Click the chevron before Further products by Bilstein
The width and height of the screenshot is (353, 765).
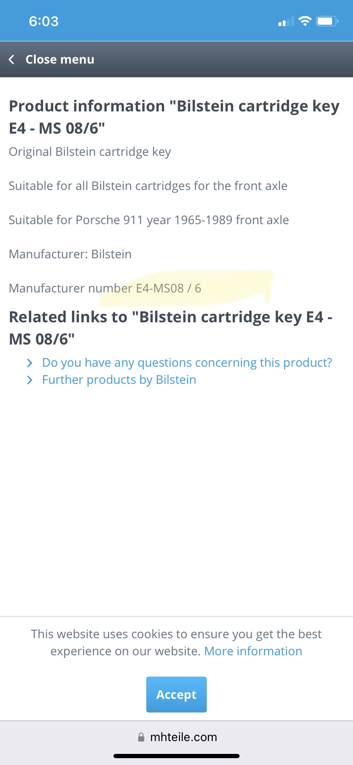[x=29, y=380]
